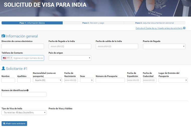Expand the País de origen dropdown

click(70, 58)
